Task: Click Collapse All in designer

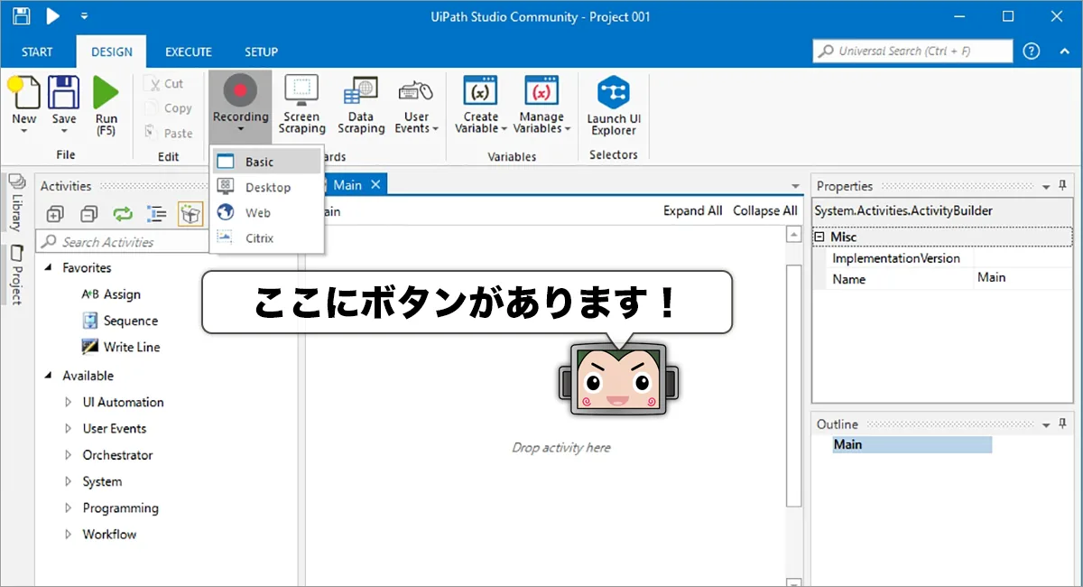Action: 764,210
